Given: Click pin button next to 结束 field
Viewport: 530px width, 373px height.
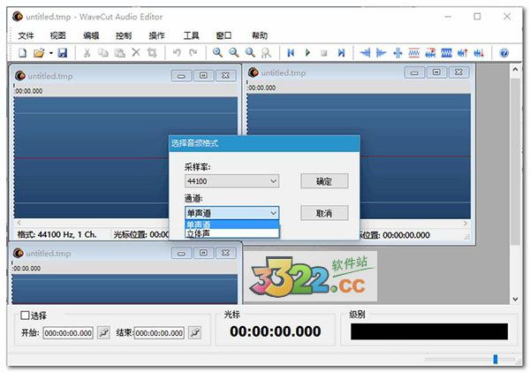Looking at the screenshot, I should tap(194, 332).
